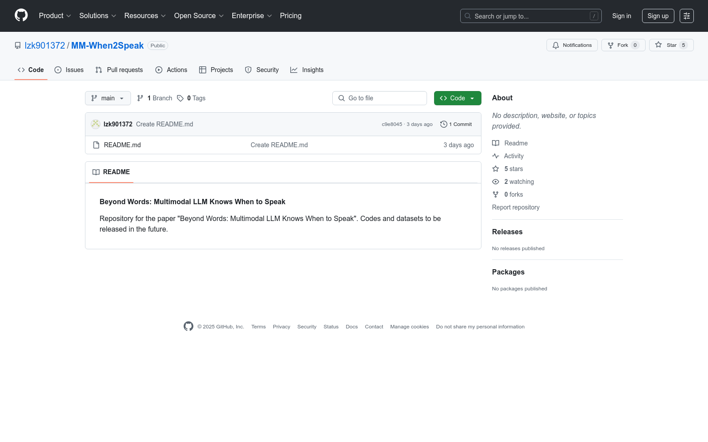View the 0 Tags link
708x442 pixels.
[191, 98]
